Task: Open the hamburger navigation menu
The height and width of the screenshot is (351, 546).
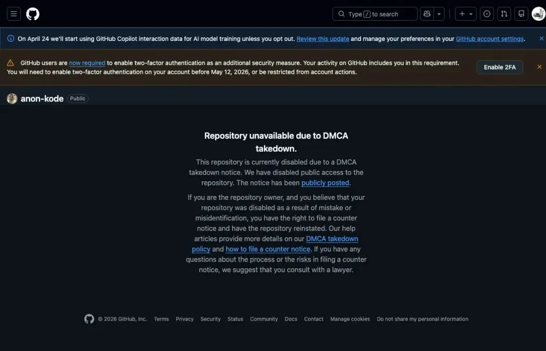Action: (14, 14)
